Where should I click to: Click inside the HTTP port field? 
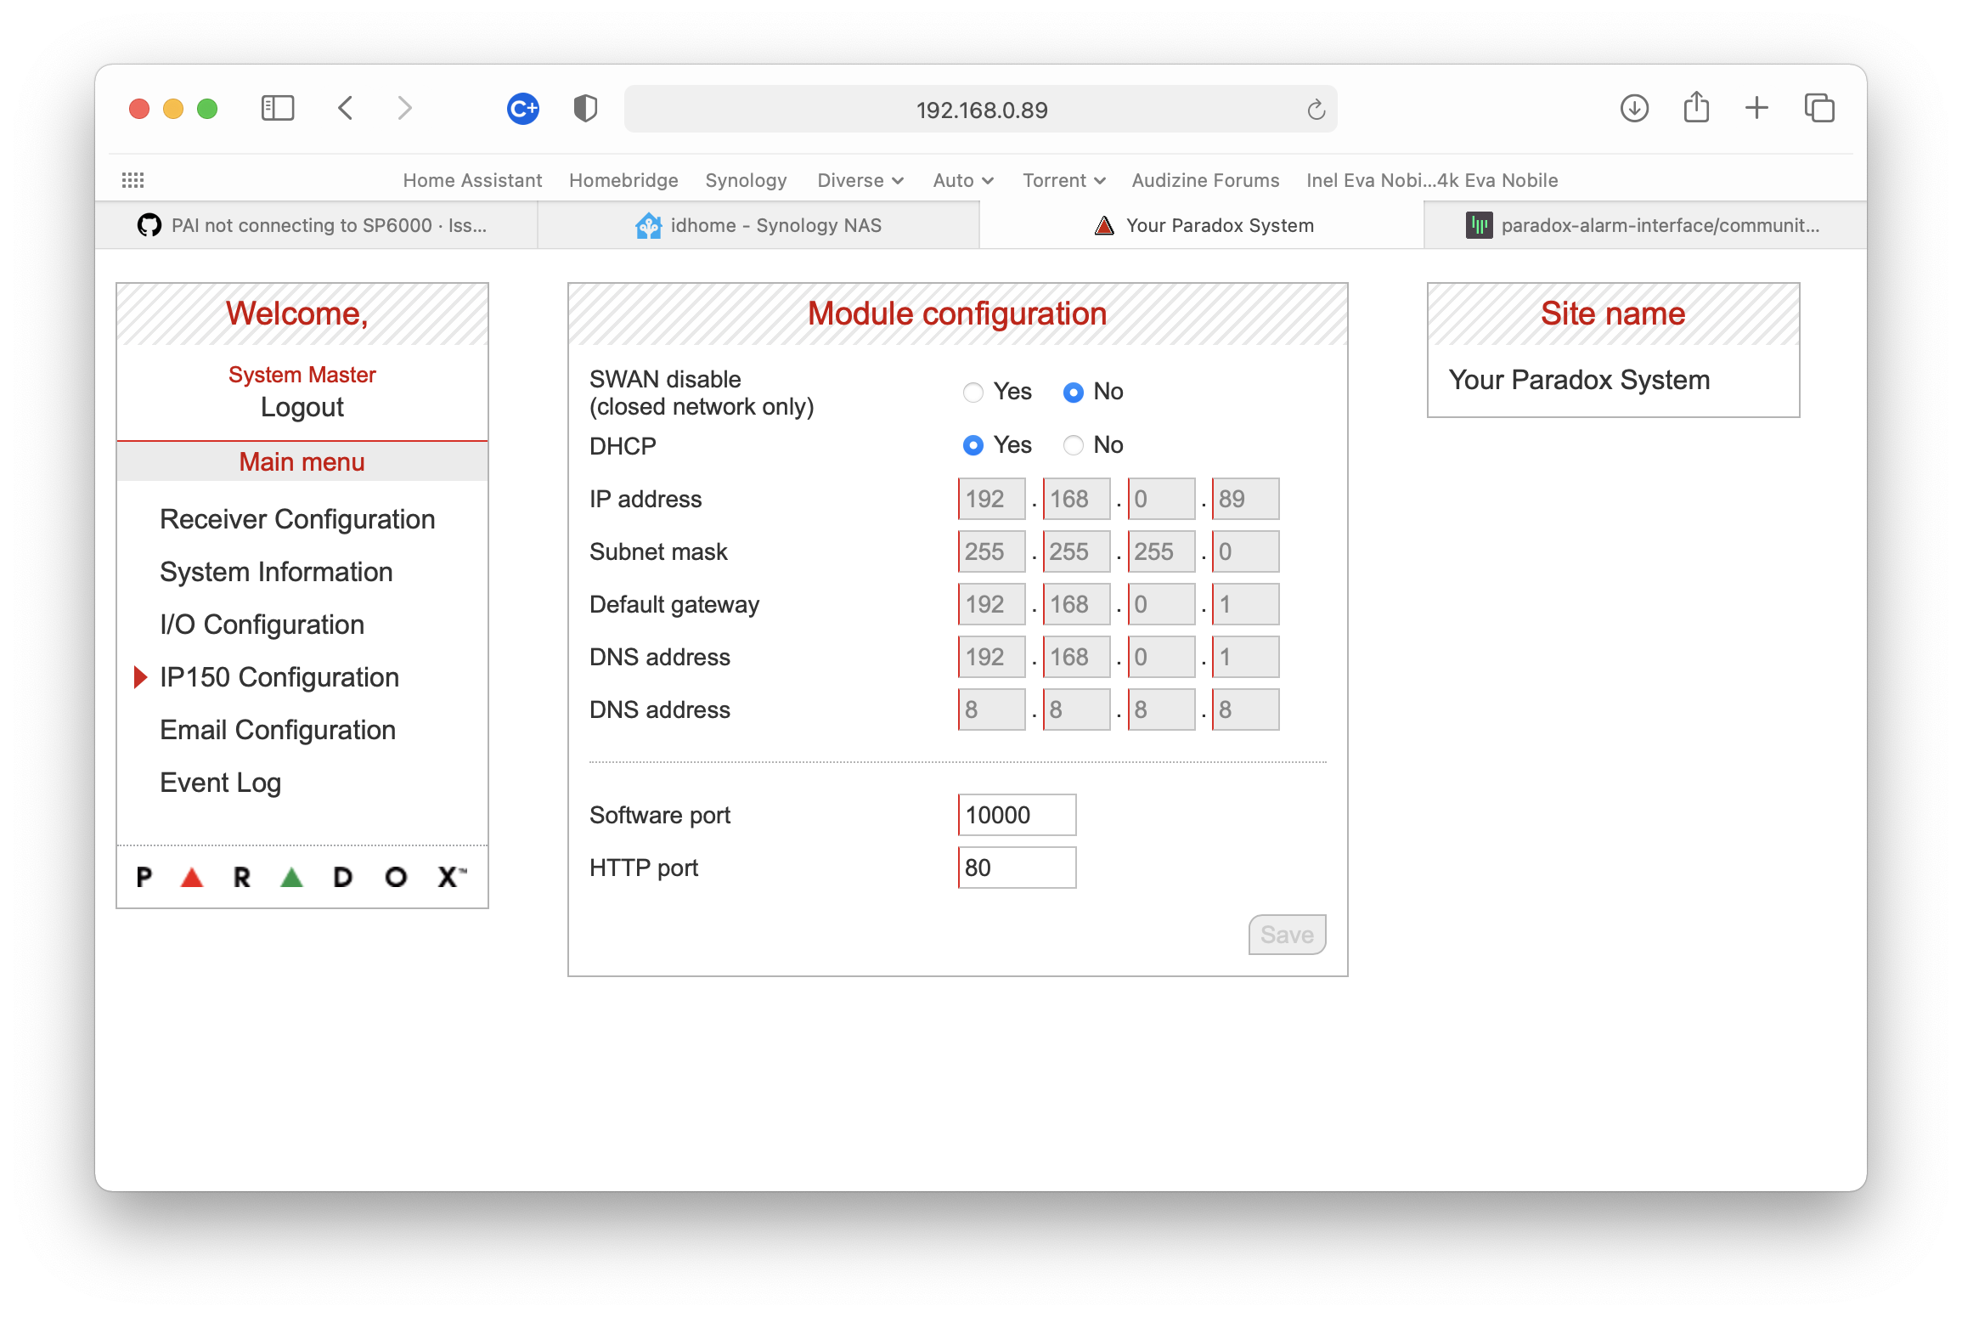click(x=1016, y=867)
